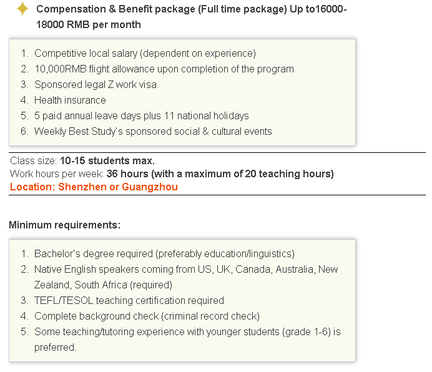Click the Zealand, South Africa (required) line
Image resolution: width=432 pixels, height=372 pixels.
click(x=103, y=285)
